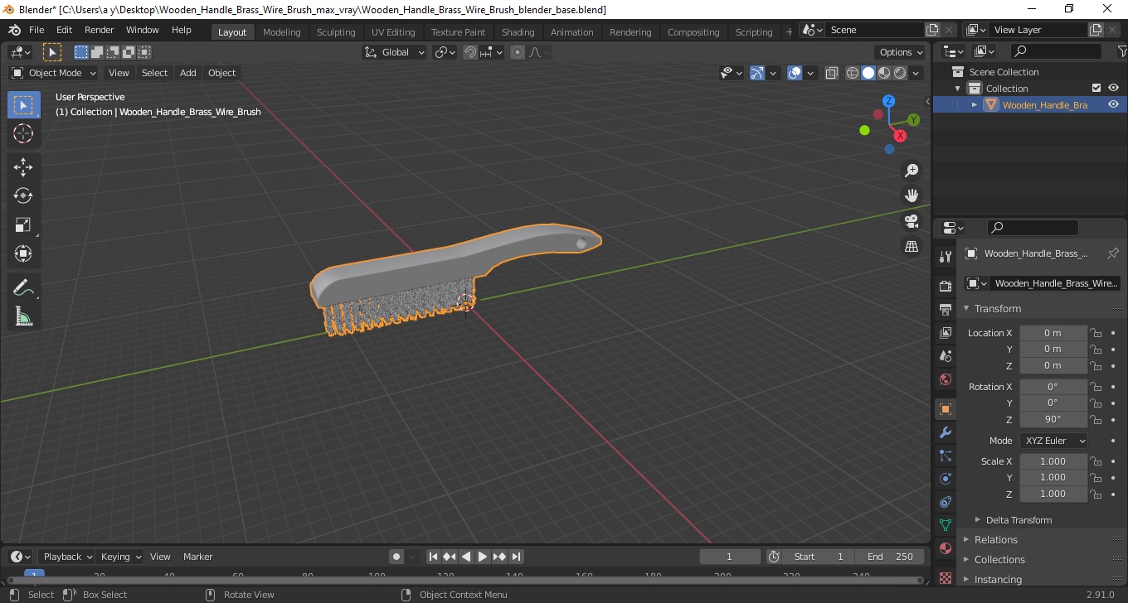The height and width of the screenshot is (603, 1128).
Task: Click the pan view hand icon
Action: pos(912,195)
